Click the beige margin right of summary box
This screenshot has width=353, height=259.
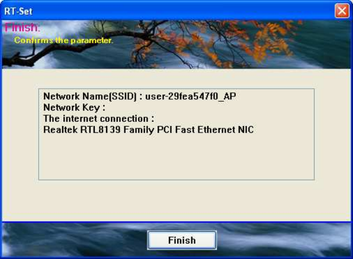tap(332, 134)
